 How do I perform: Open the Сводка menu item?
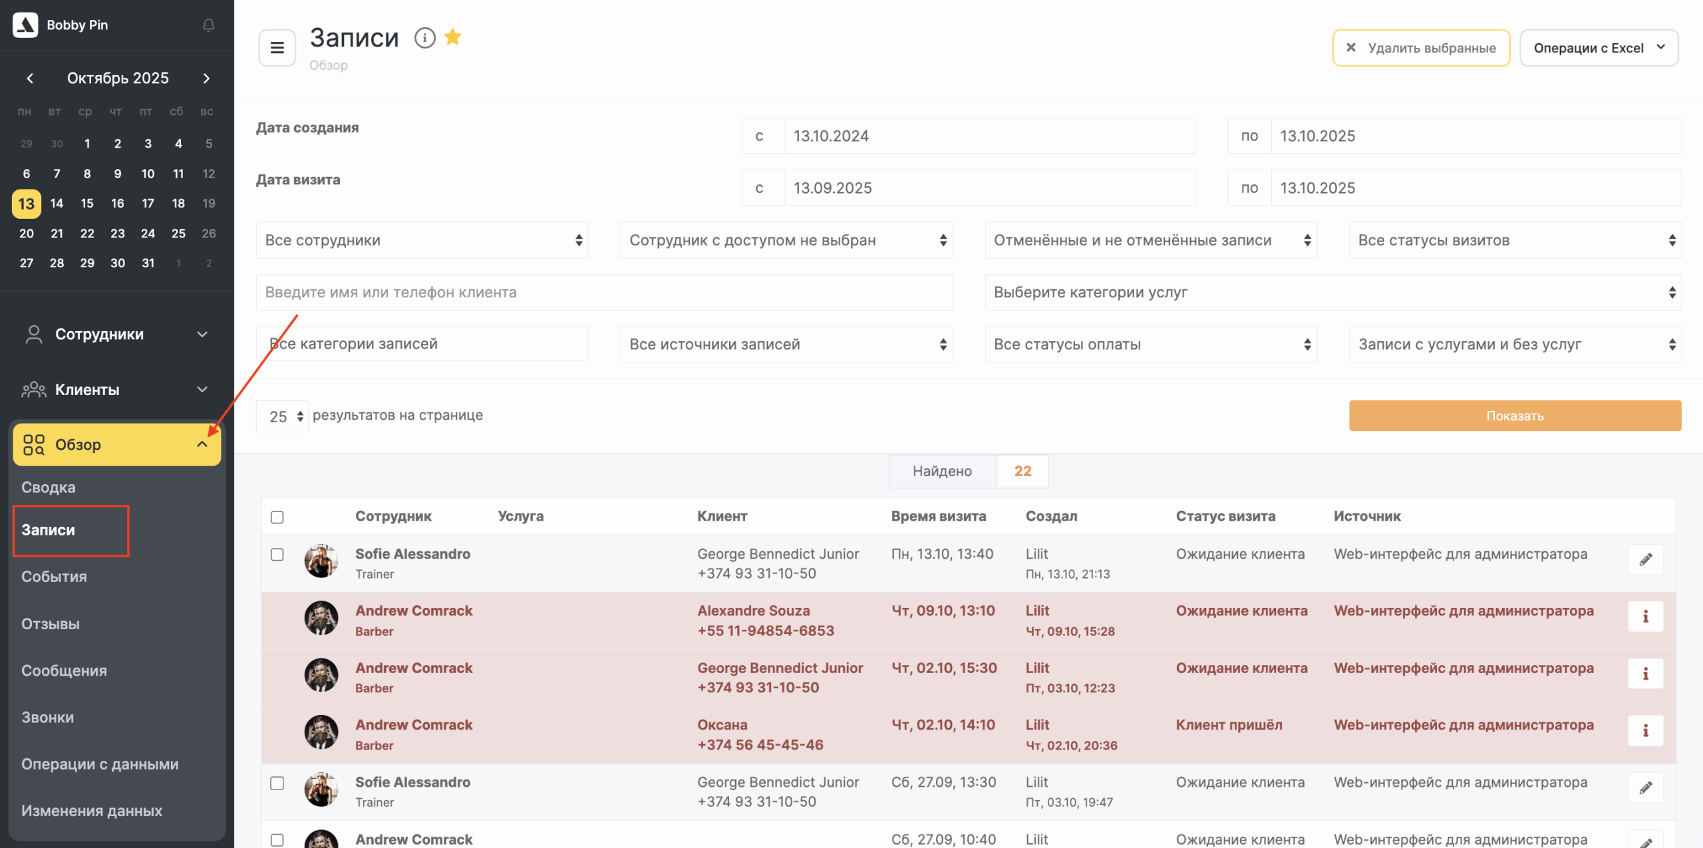[49, 488]
